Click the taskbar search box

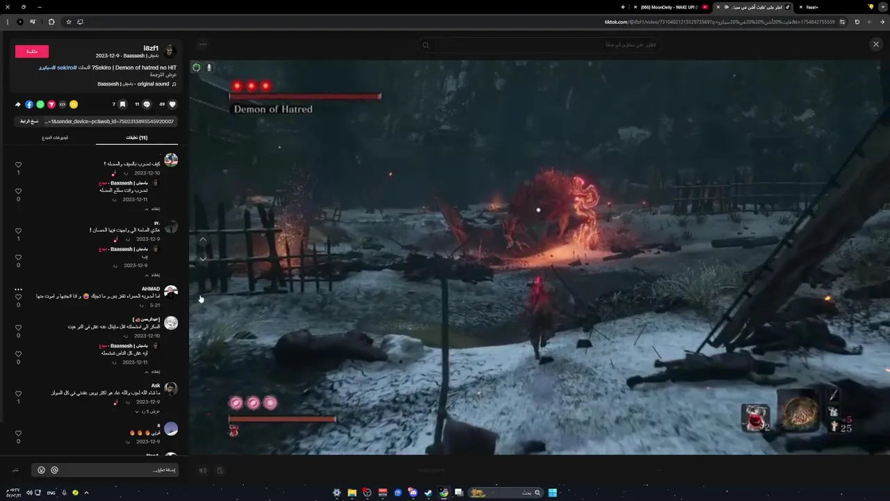[x=506, y=493]
